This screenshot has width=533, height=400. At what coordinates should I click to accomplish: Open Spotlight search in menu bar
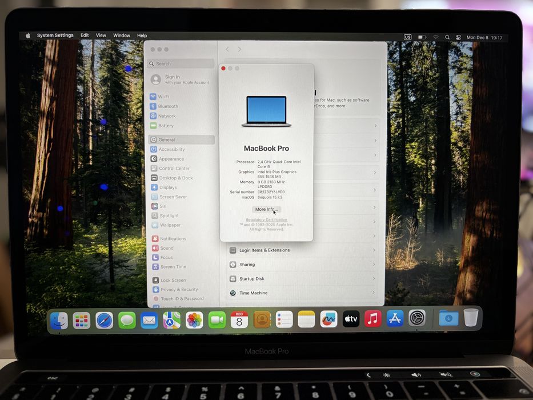pos(447,37)
